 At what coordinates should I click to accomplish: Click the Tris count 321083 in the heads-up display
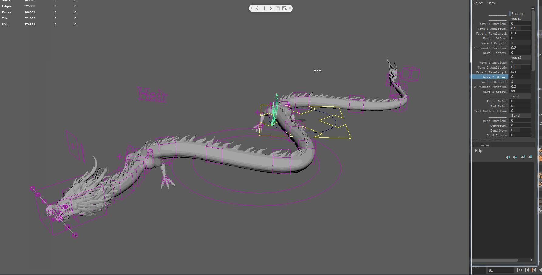29,18
